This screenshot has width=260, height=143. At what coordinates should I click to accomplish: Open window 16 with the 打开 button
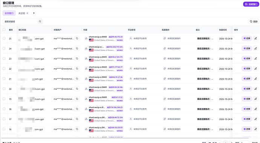(247, 129)
